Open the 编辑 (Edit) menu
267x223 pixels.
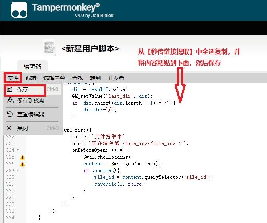point(31,78)
